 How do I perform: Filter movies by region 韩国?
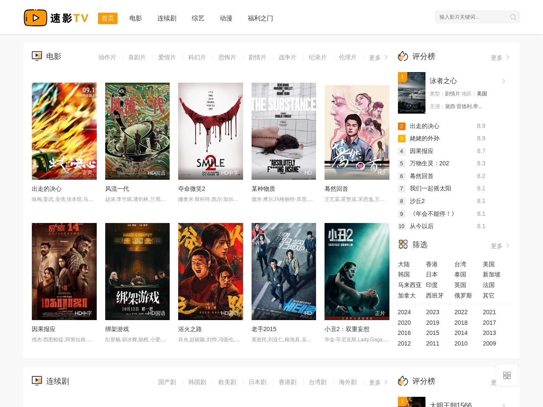pos(403,274)
